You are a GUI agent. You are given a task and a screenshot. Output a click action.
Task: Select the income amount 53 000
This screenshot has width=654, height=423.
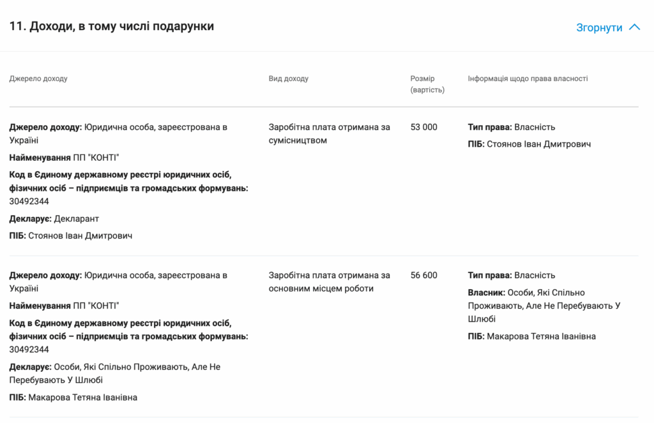point(423,127)
